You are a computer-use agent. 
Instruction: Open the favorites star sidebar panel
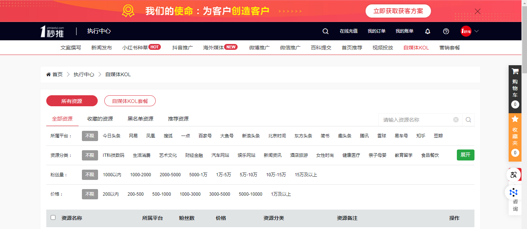(515, 119)
